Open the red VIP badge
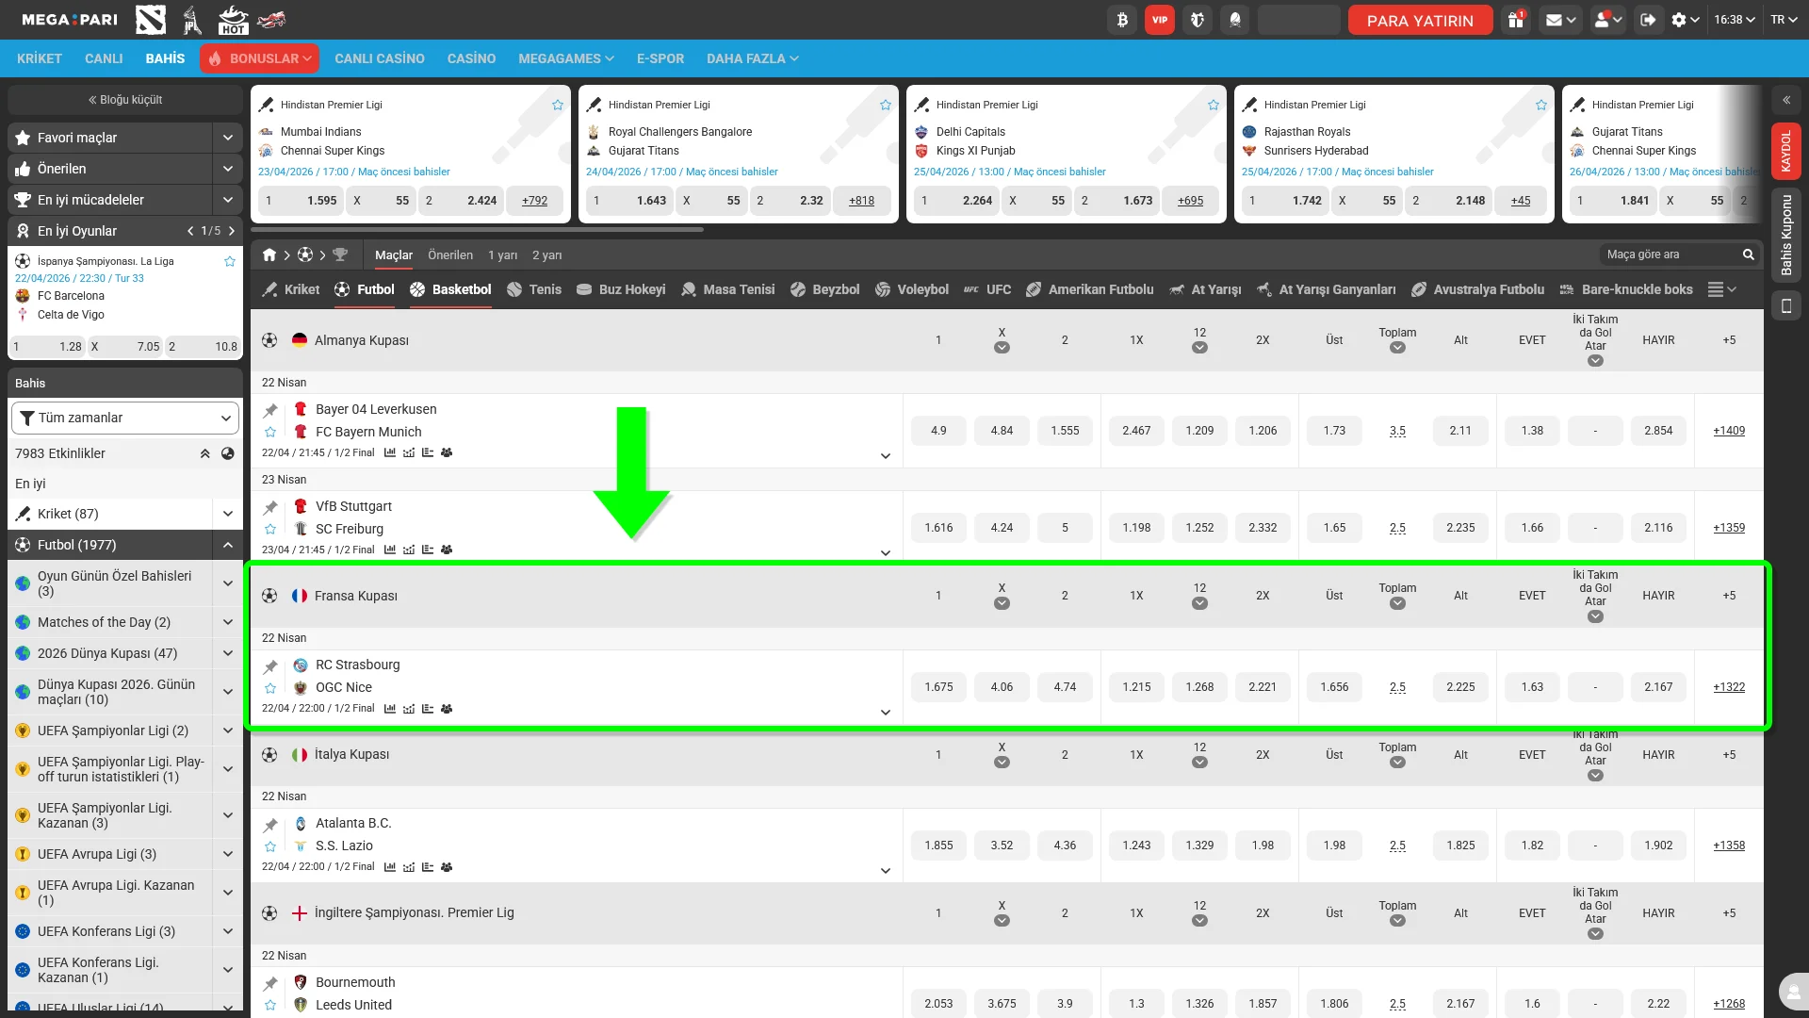The image size is (1809, 1018). pos(1160,20)
